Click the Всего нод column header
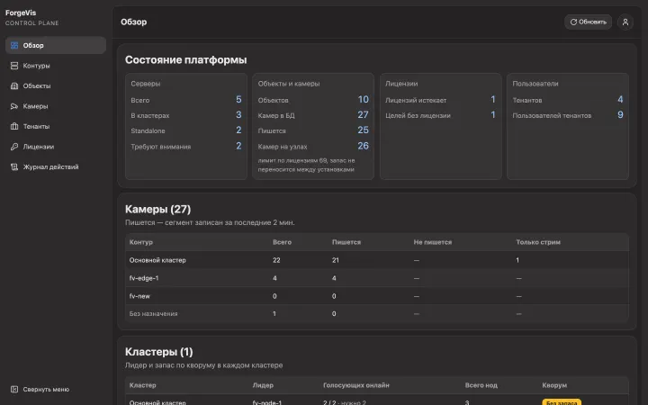This screenshot has width=648, height=405. (481, 385)
